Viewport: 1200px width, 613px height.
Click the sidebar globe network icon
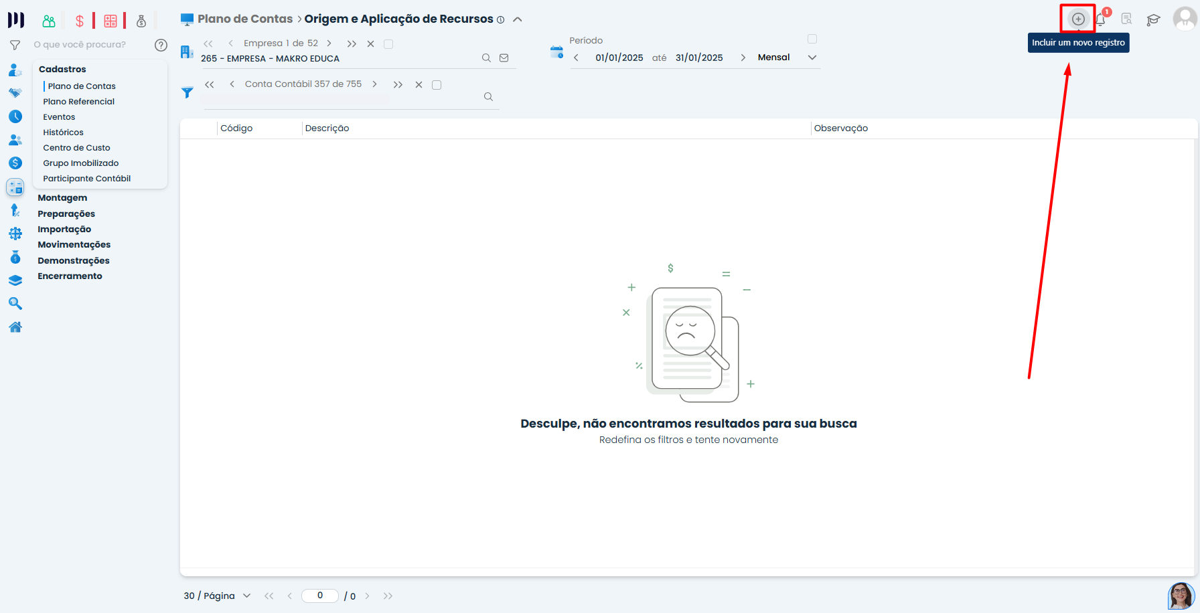[x=15, y=234]
